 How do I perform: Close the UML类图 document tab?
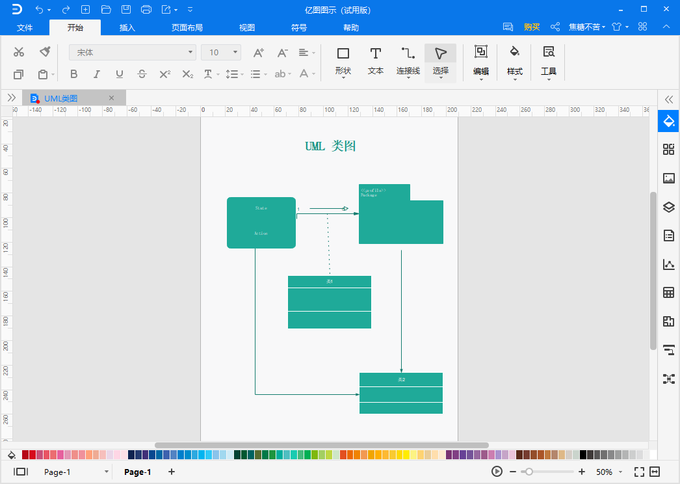pos(111,98)
